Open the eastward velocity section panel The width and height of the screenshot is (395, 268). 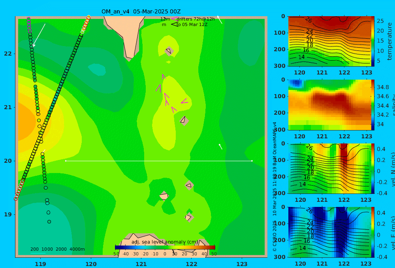click(x=330, y=232)
